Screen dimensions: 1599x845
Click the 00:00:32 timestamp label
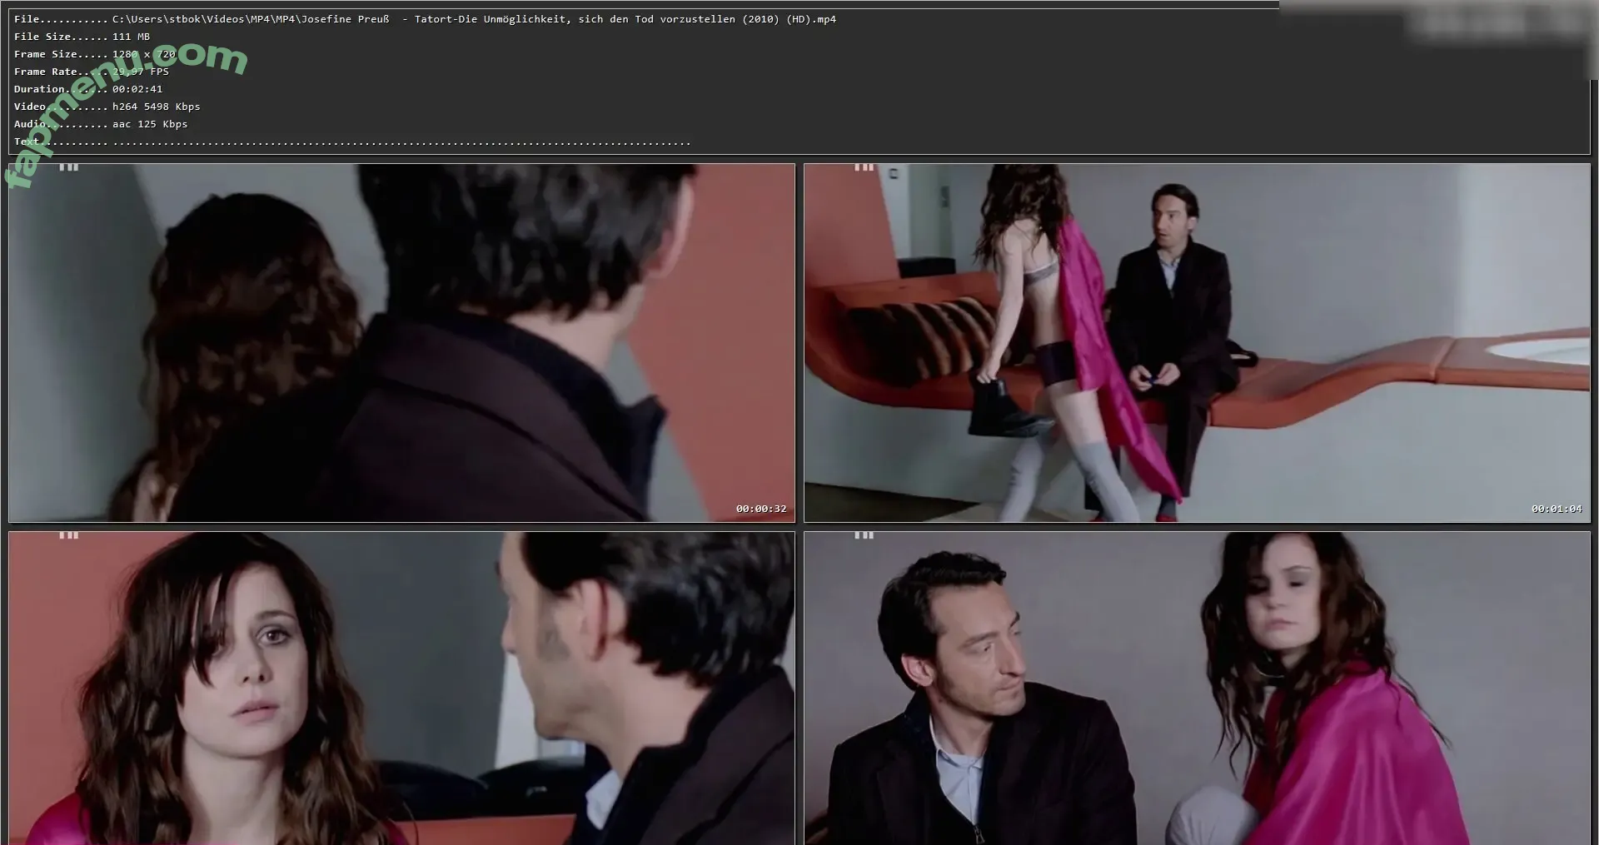point(761,509)
